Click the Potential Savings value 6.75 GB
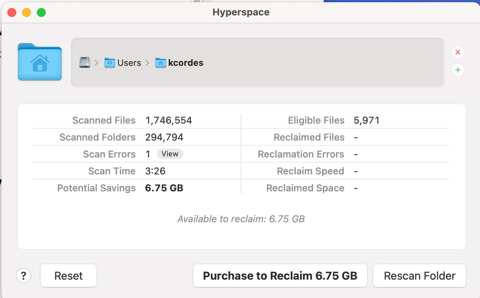 (x=164, y=188)
